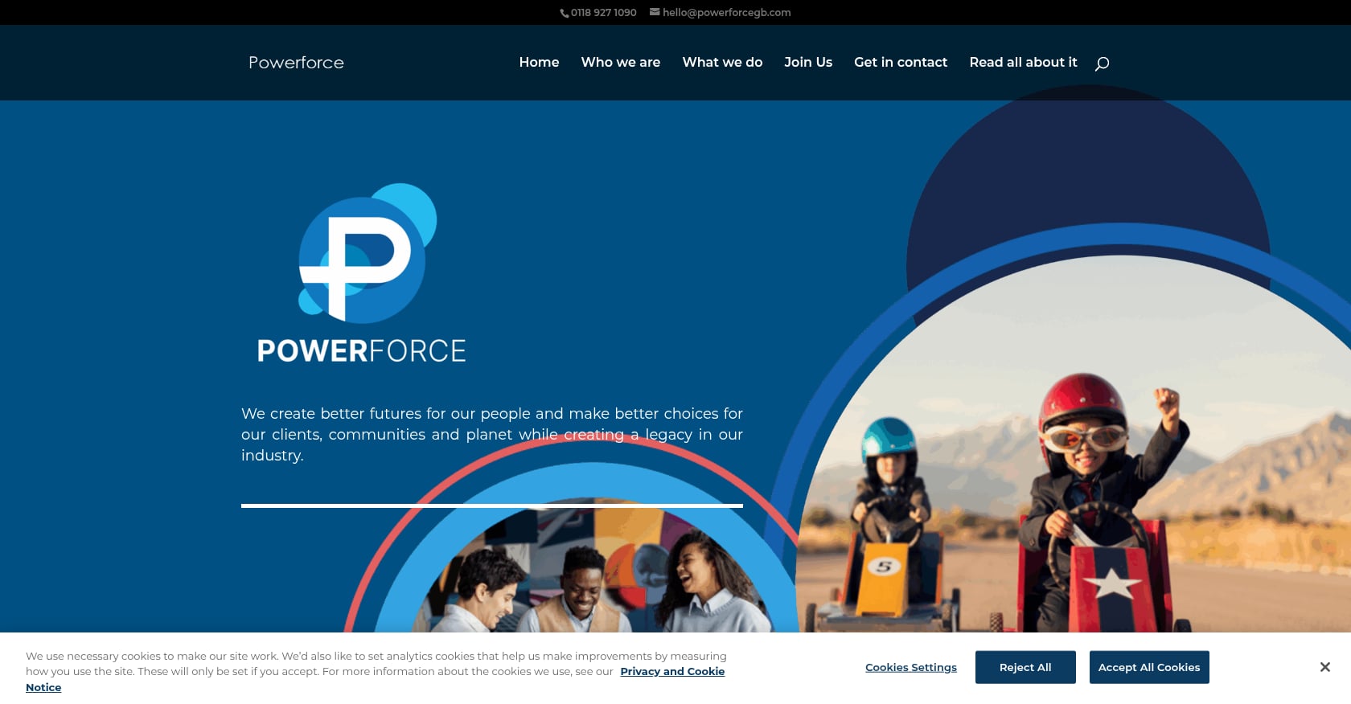Close the cookie banner
The image size is (1351, 704).
click(1324, 667)
